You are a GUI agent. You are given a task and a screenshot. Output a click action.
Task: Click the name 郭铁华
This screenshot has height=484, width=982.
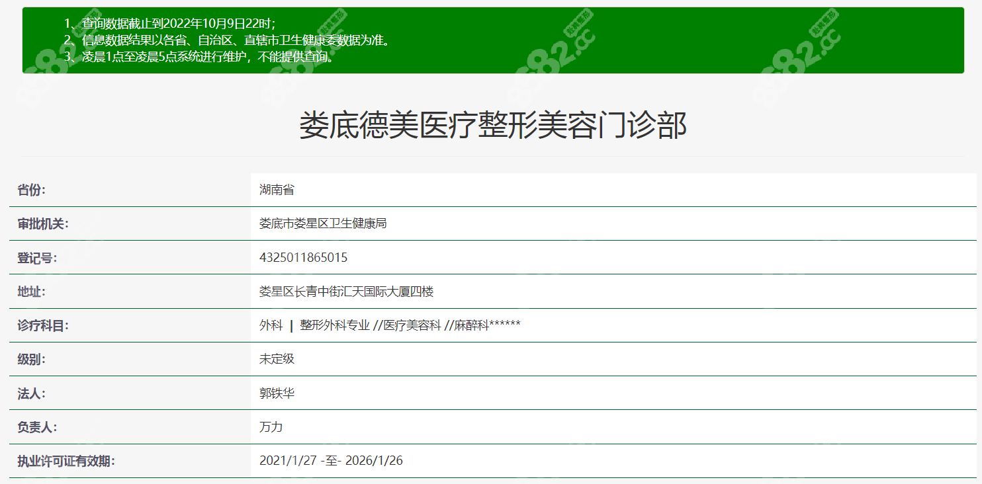277,393
